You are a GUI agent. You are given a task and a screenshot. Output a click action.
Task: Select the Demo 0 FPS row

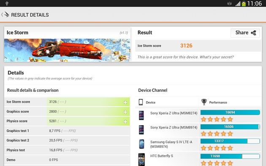pyautogui.click(x=67, y=160)
